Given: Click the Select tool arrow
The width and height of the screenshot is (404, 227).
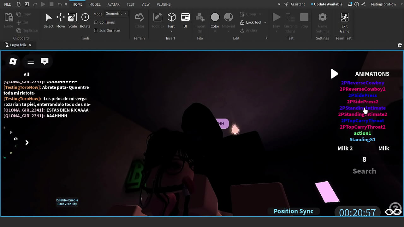Looking at the screenshot, I should pyautogui.click(x=48, y=20).
